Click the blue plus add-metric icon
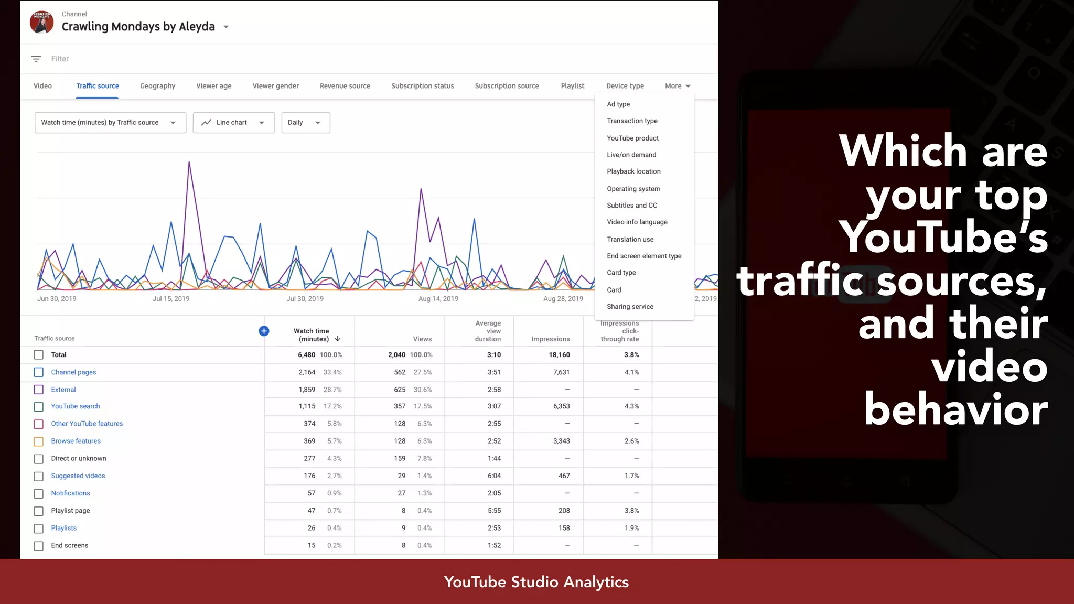Image resolution: width=1074 pixels, height=604 pixels. click(264, 331)
